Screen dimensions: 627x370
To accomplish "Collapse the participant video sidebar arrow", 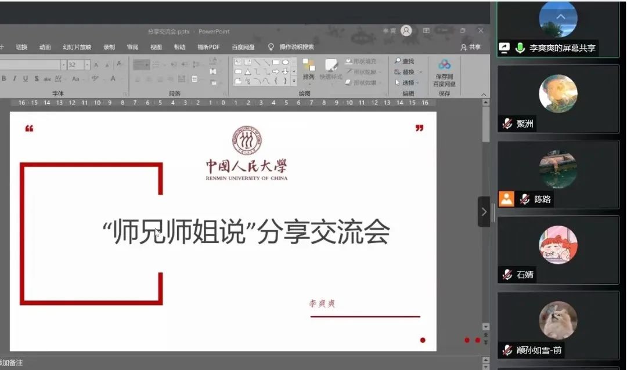I will click(x=484, y=212).
